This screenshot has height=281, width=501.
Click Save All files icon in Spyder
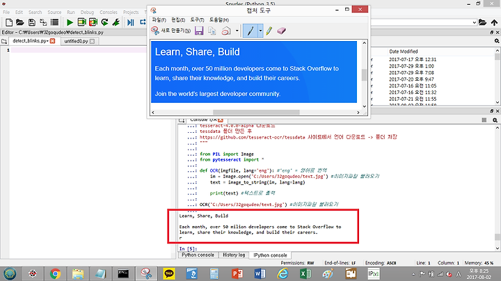coord(43,22)
